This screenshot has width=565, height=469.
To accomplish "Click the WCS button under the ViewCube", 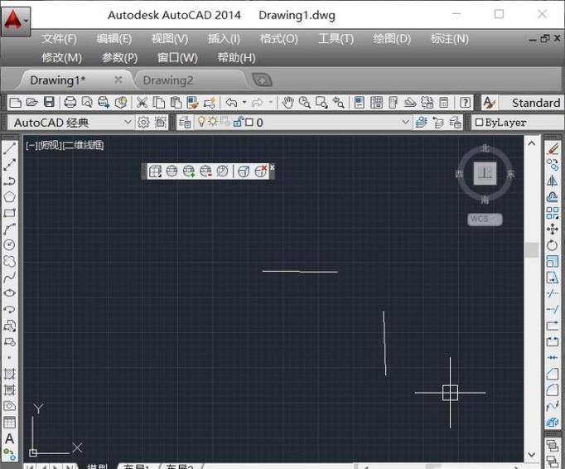I will click(x=485, y=220).
